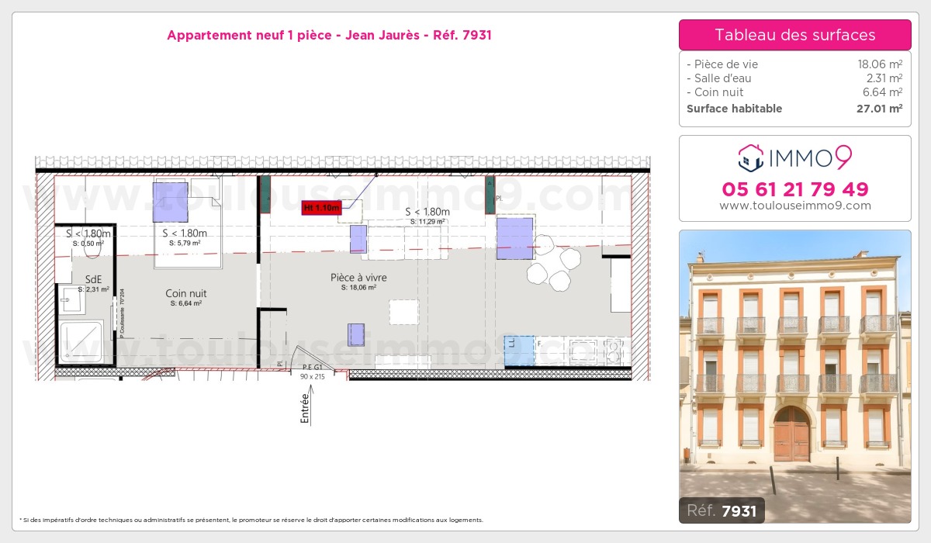
Task: Call the 05 61 21 79 49 number
Action: point(794,189)
